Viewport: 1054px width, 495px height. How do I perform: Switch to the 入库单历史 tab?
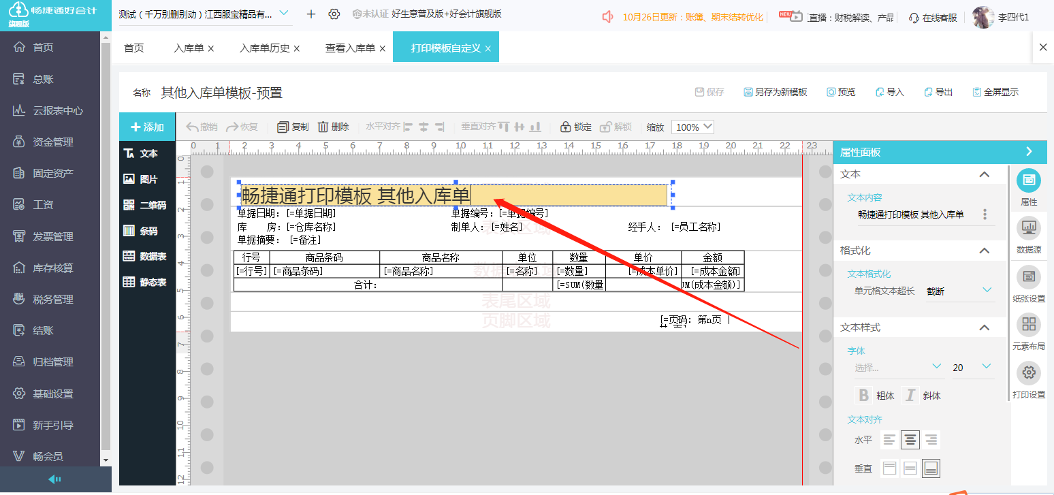[264, 48]
